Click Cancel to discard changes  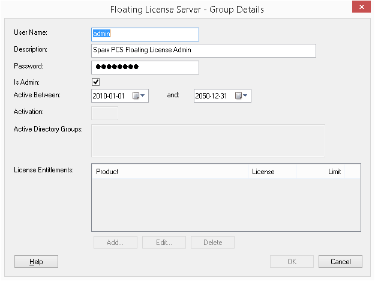click(x=340, y=262)
